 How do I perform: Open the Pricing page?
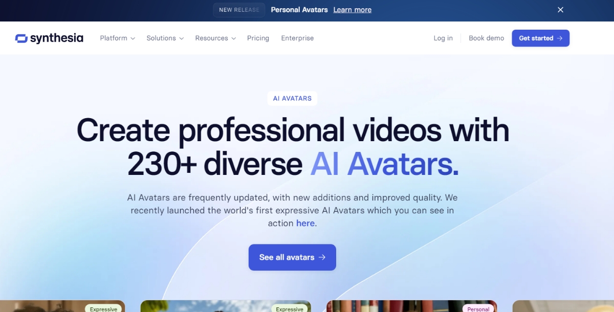pos(258,38)
